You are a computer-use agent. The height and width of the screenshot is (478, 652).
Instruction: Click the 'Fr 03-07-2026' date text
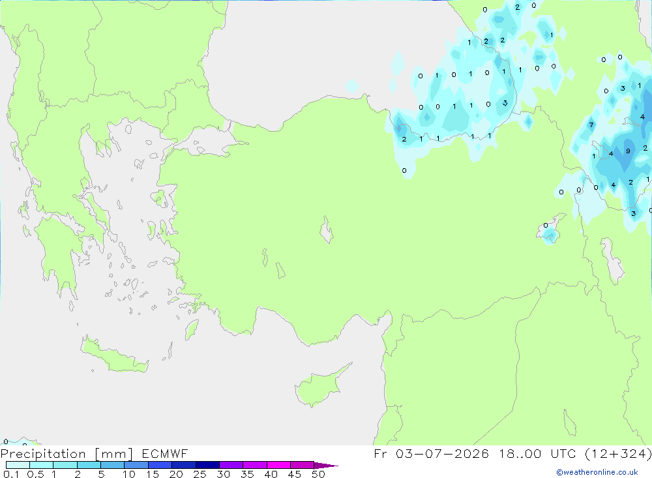click(x=431, y=453)
